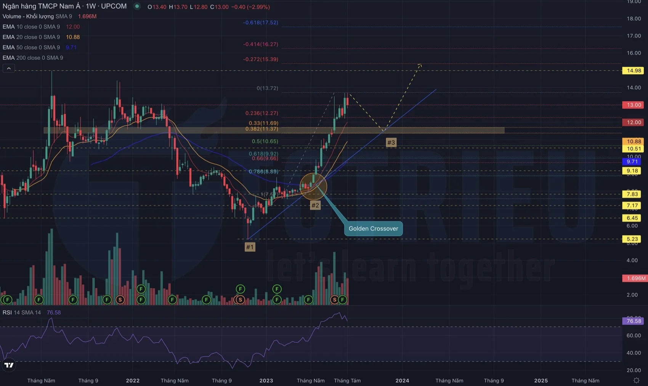
Task: Click the rightmost F marker under Tháng Tám
Action: click(x=343, y=300)
